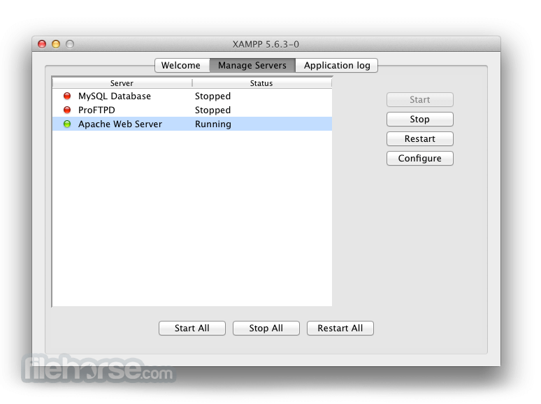Select the Apache Web Server row
541x404 pixels.
192,124
